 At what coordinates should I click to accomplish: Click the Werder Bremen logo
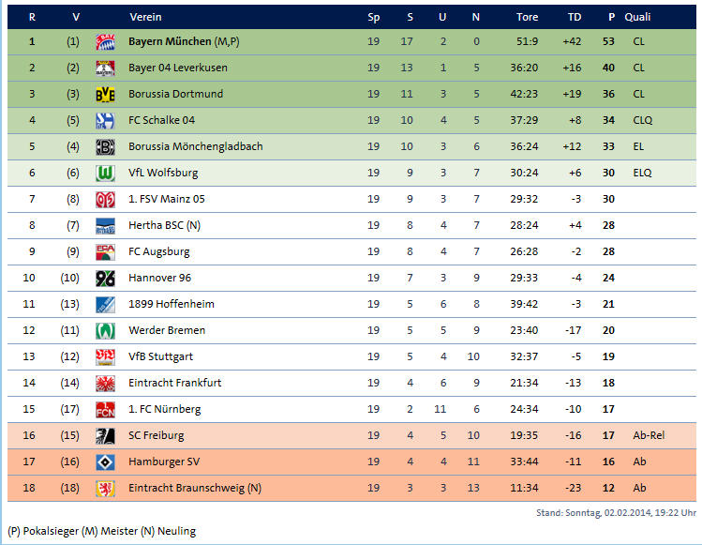coord(105,331)
